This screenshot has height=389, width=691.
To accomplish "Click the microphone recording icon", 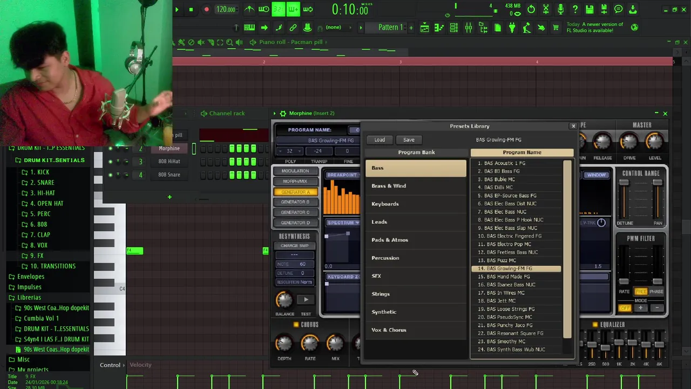I will point(560,9).
